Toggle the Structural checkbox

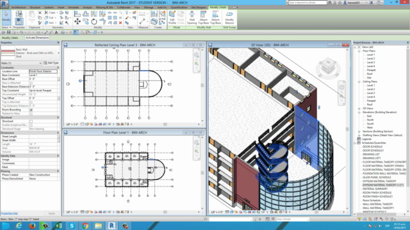(31, 121)
